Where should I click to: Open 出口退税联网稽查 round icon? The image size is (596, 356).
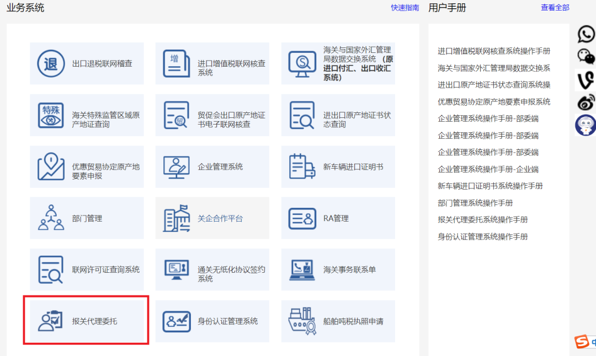(x=51, y=63)
